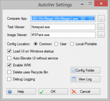Cancel the settings dialog
110x101 pixels.
[86, 92]
